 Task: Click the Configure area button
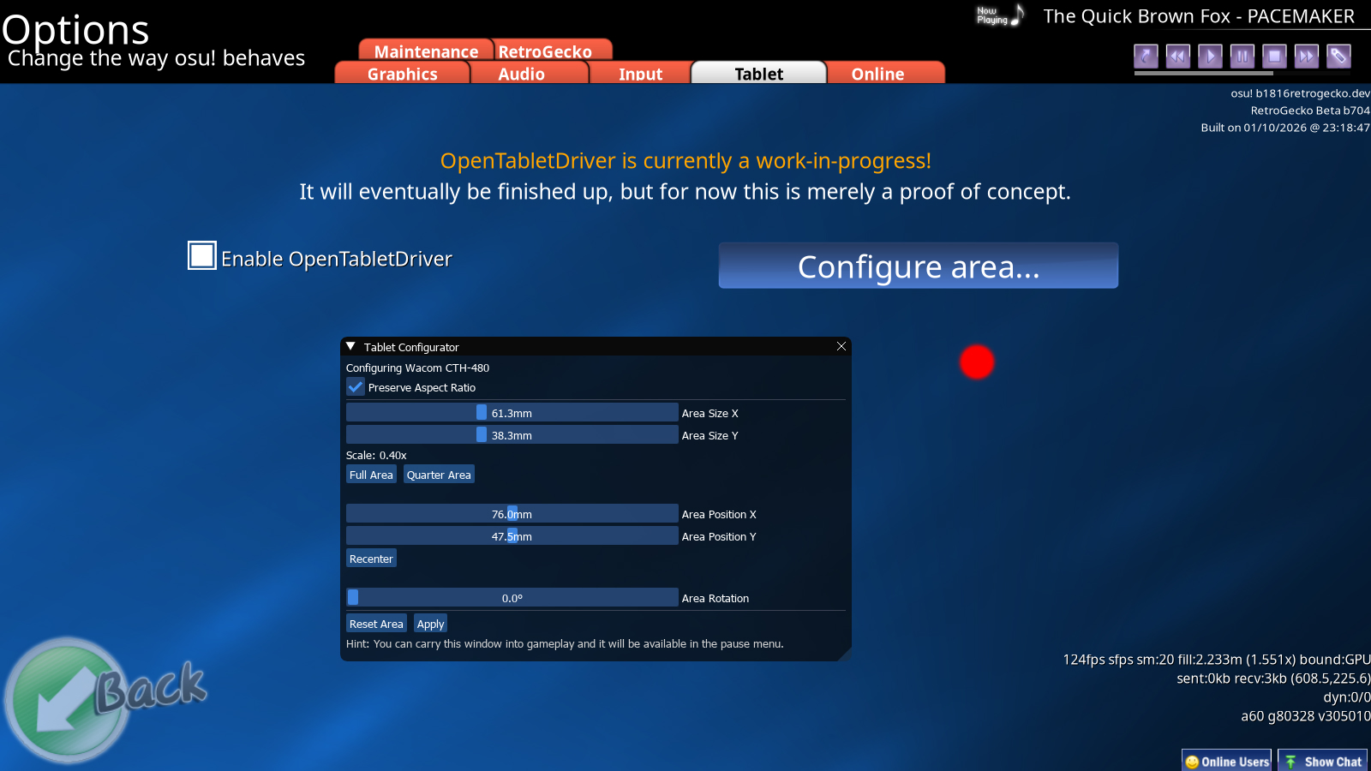click(x=918, y=266)
